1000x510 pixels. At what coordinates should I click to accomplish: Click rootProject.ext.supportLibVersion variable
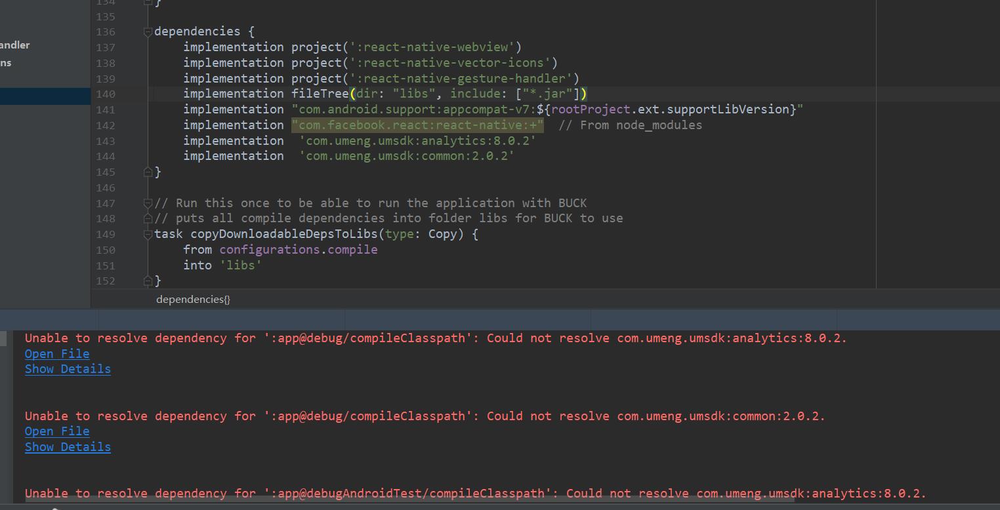click(670, 109)
